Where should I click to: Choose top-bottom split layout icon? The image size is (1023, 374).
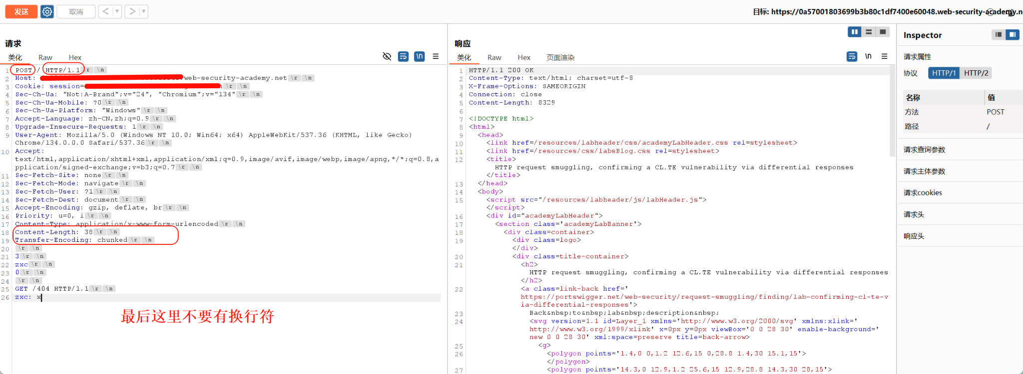[869, 32]
